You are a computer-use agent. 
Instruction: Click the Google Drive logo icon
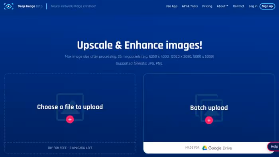point(204,148)
